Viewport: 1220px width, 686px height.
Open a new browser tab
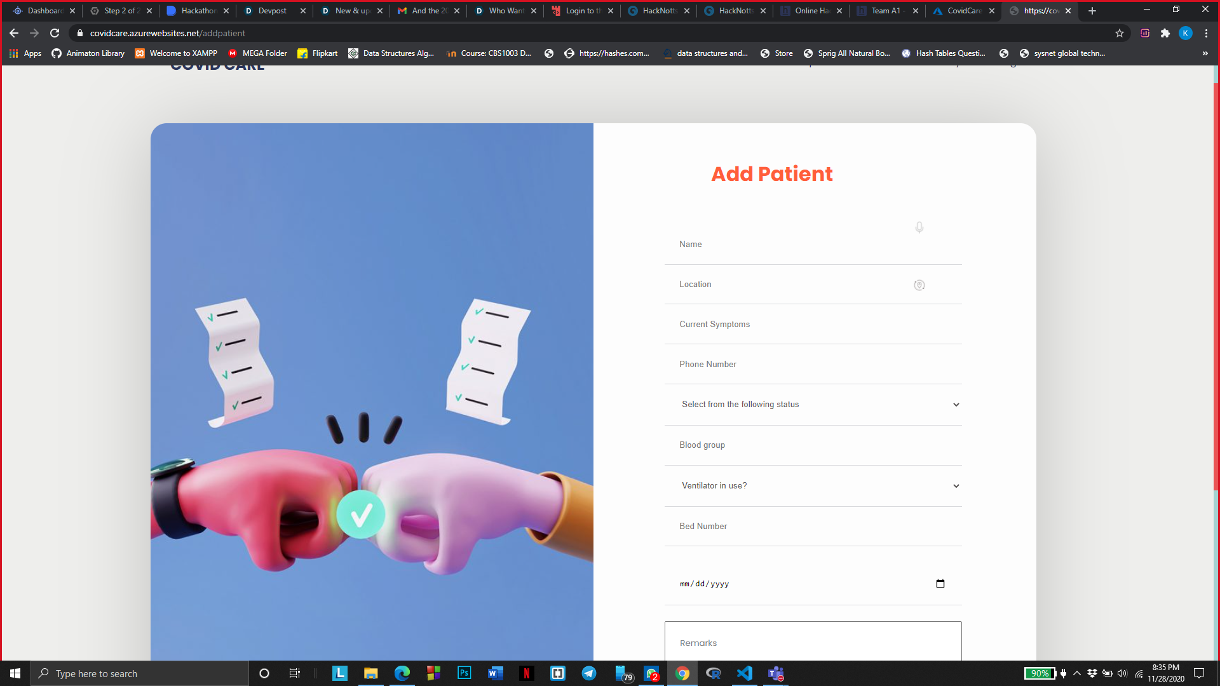(1092, 11)
